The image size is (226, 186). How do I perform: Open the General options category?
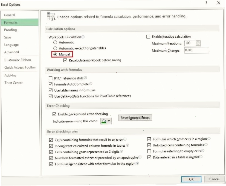click(x=20, y=15)
